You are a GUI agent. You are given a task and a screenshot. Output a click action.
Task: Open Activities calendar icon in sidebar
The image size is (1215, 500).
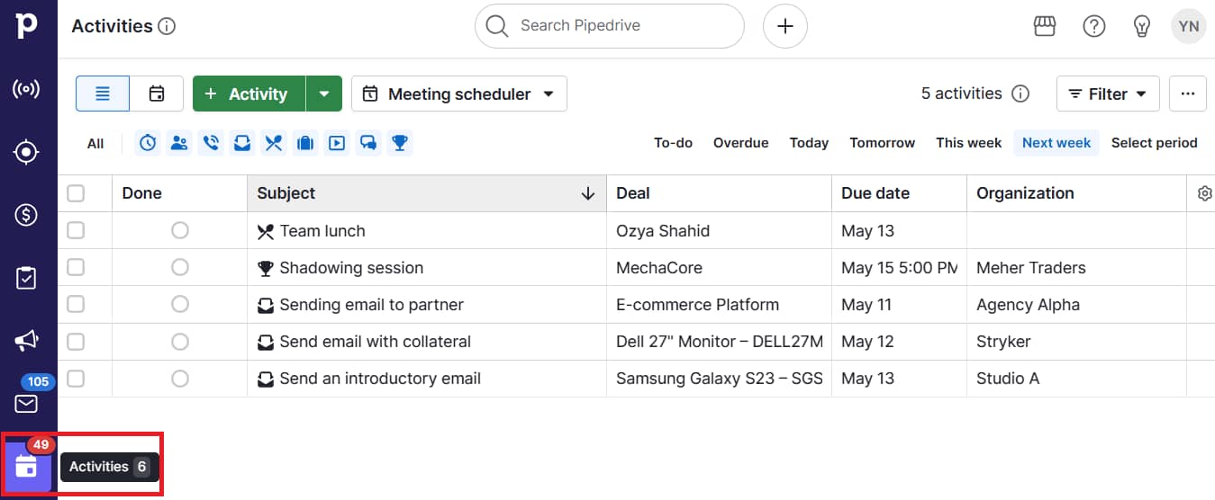[x=26, y=466]
